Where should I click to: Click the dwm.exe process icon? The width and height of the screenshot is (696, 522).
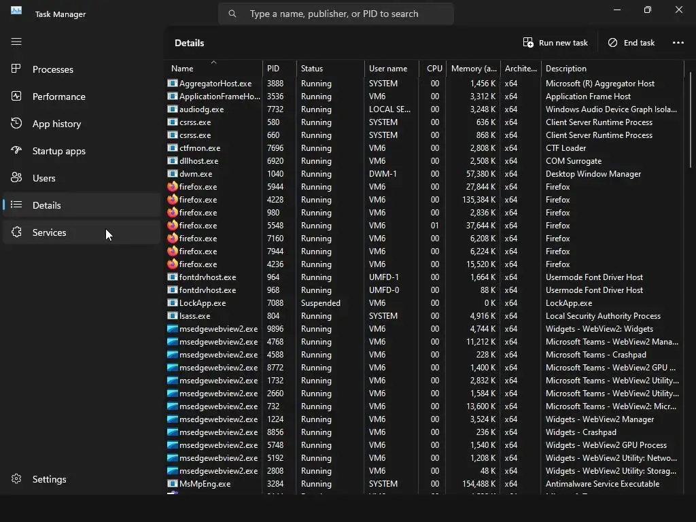[172, 173]
